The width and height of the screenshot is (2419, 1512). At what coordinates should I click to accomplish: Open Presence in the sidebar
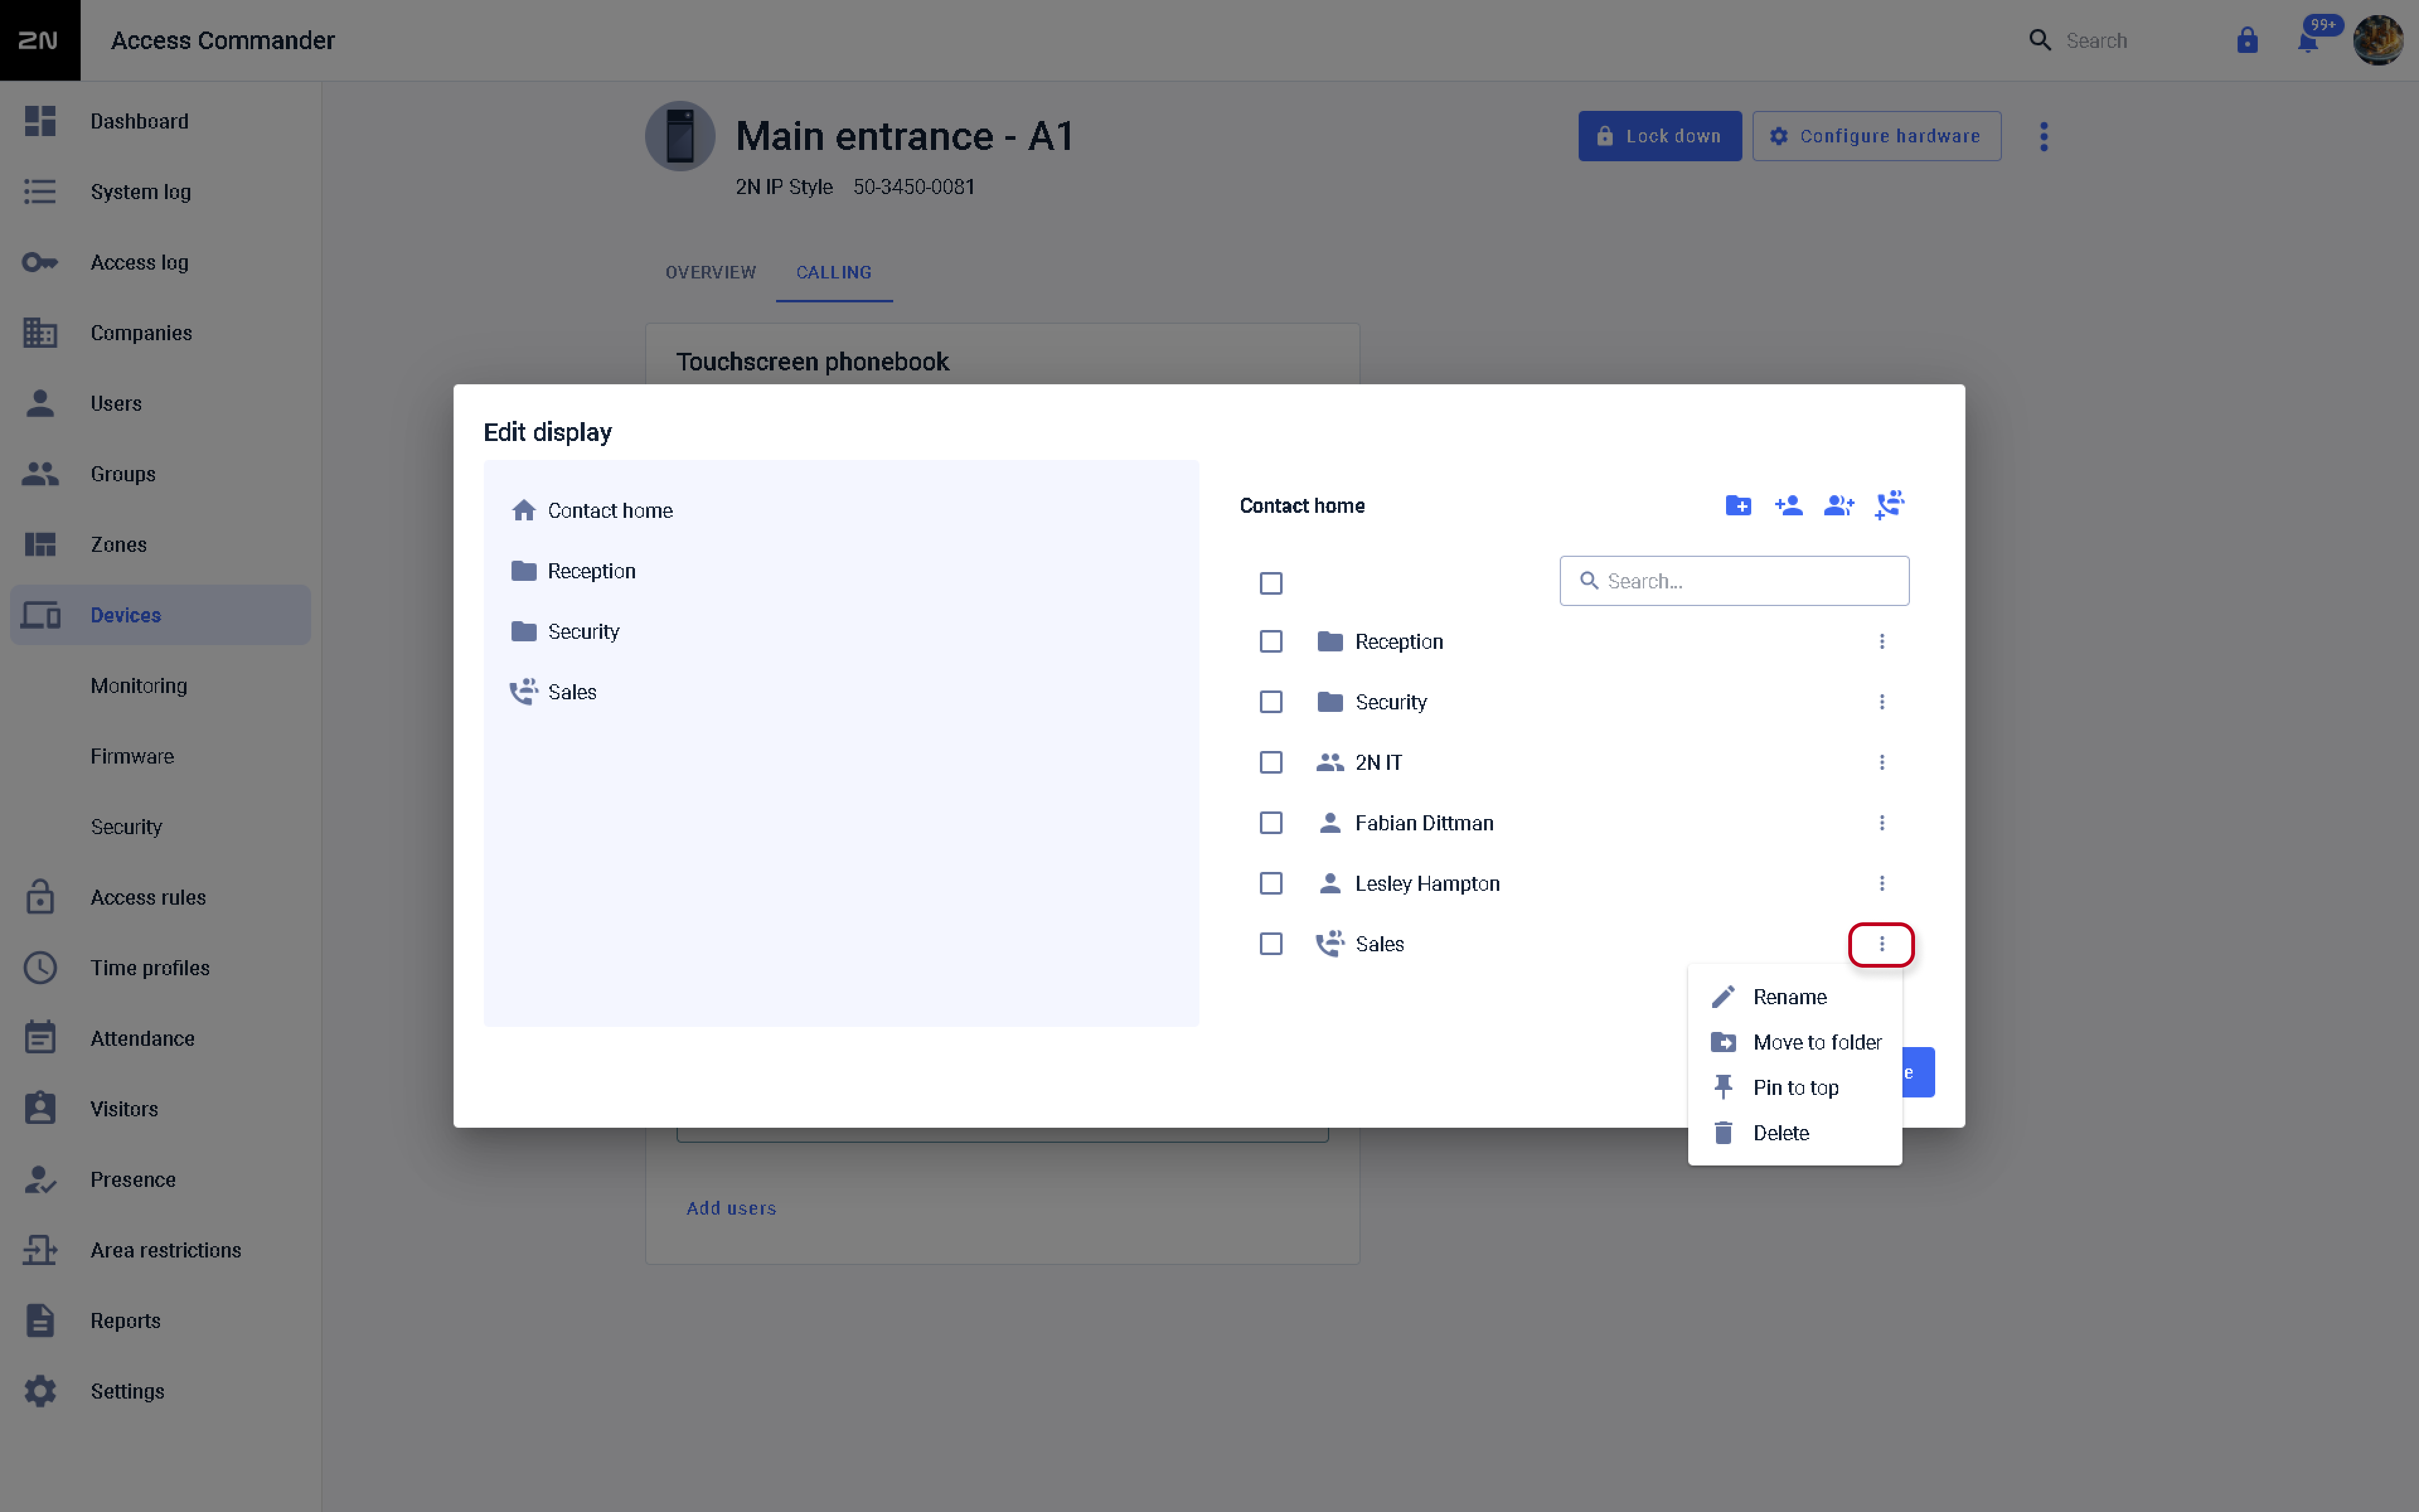pos(160,1179)
